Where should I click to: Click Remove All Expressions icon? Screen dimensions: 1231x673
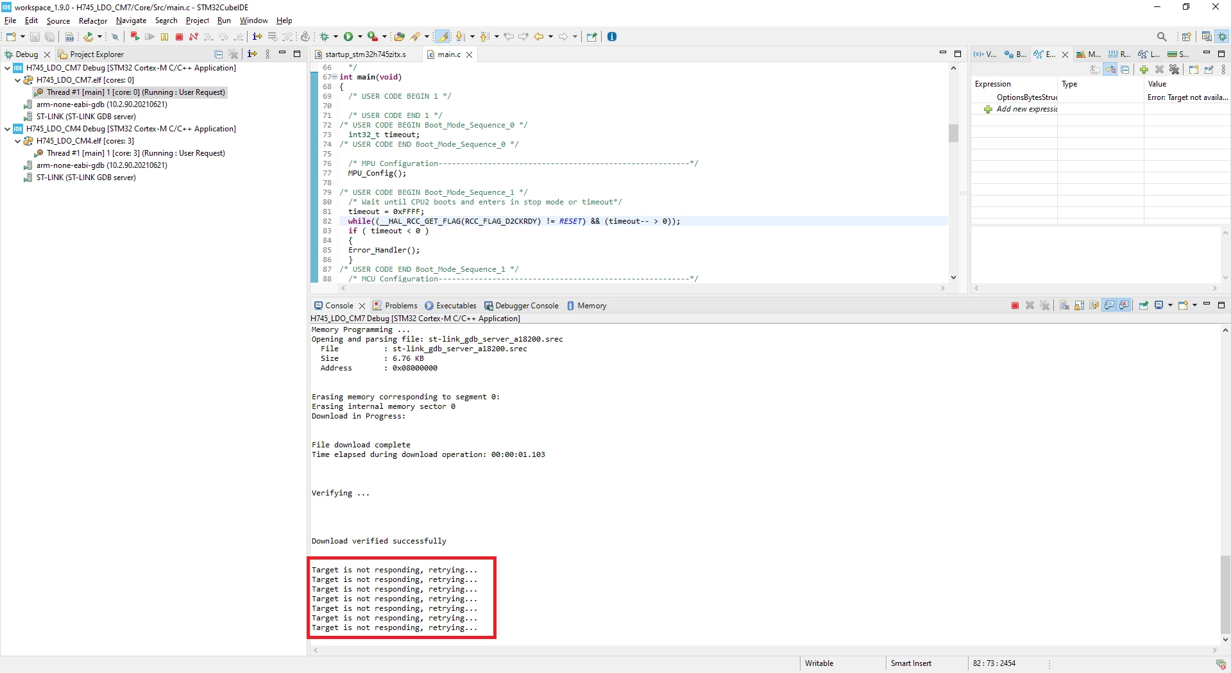tap(1175, 69)
